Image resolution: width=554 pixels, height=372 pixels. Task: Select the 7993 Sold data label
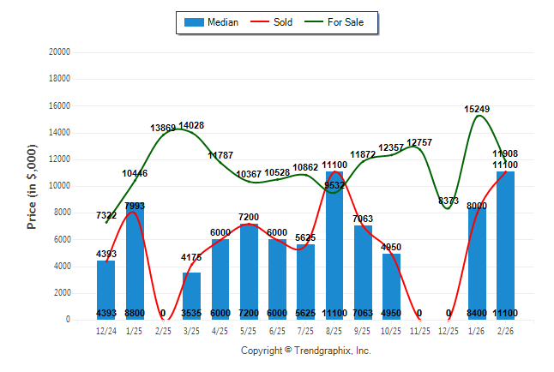tap(135, 206)
